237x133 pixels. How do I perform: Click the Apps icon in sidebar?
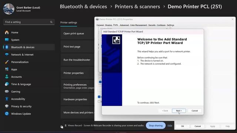(7, 69)
